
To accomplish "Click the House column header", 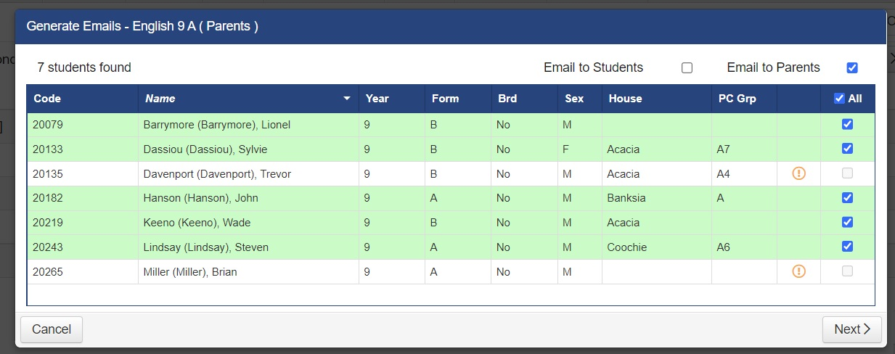I will click(x=625, y=99).
